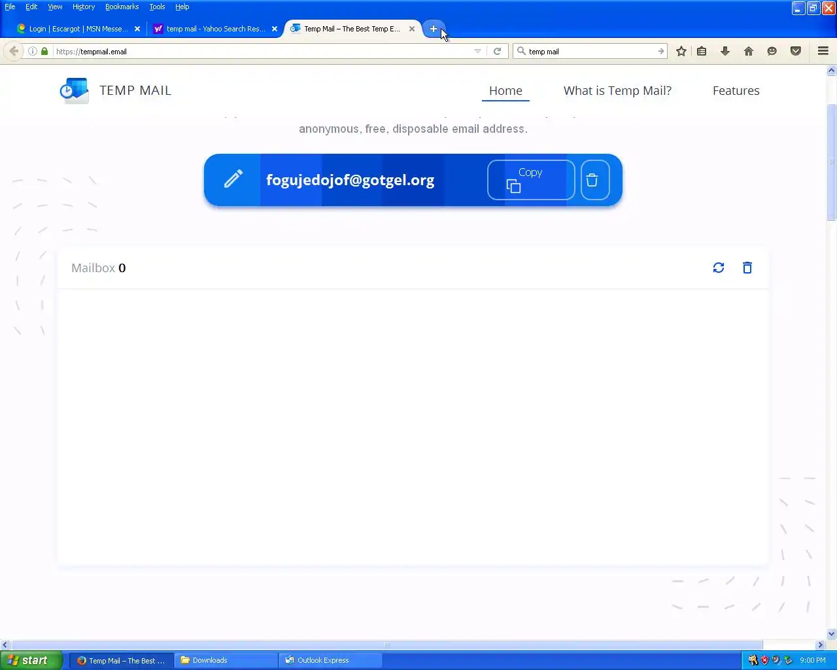Switch to temp mail Yahoo Search tab
Image resolution: width=837 pixels, height=670 pixels.
(x=215, y=29)
